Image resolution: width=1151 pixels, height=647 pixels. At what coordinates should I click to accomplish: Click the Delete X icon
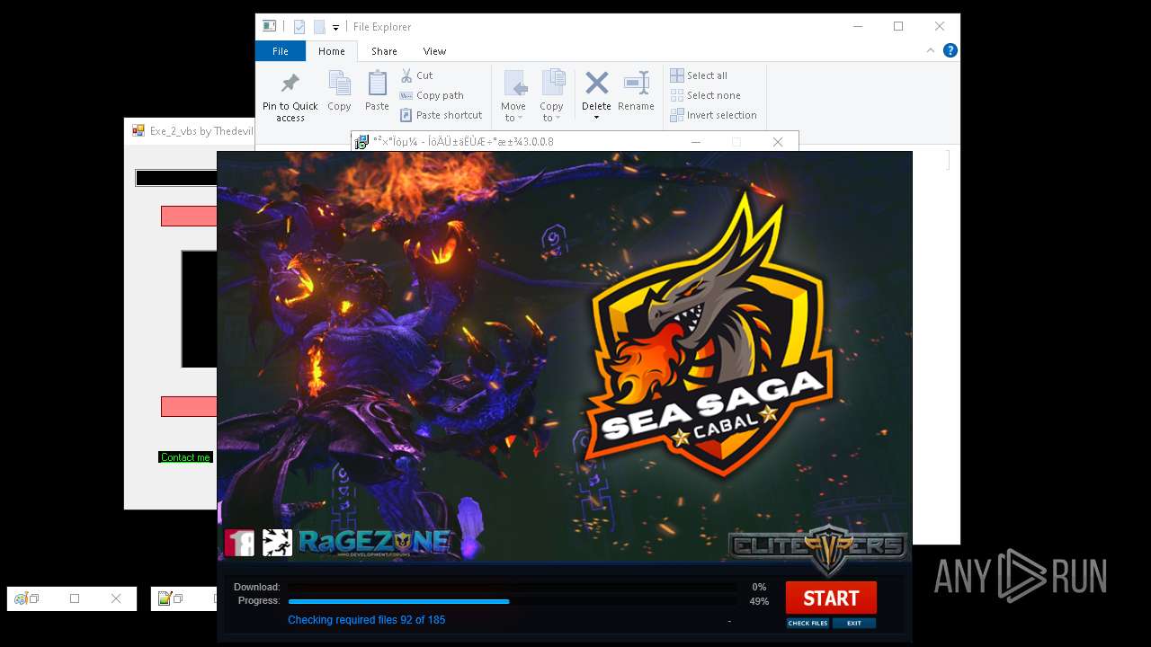pos(596,84)
